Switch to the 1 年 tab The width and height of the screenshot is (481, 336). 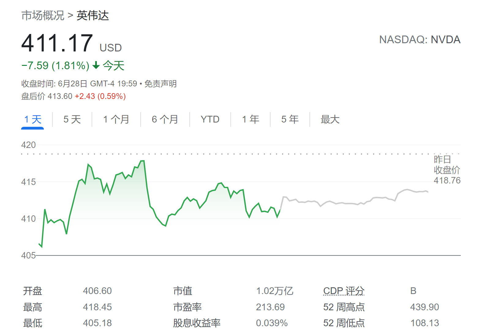[x=250, y=119]
